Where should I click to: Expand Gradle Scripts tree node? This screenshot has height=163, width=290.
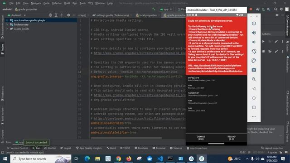7,29
